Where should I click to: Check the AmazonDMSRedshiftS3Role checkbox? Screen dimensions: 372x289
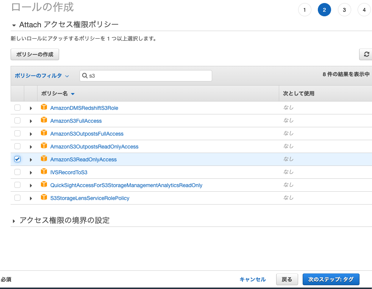click(17, 108)
